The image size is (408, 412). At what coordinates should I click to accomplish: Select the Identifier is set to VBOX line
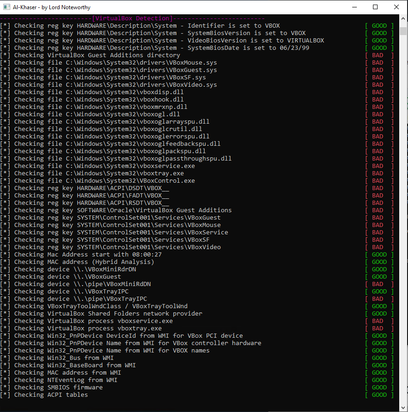197,26
